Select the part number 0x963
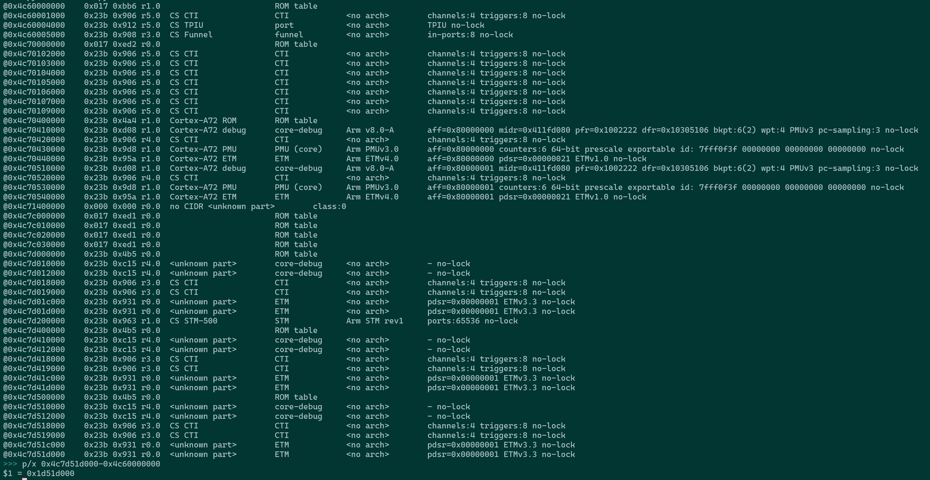 (125, 321)
